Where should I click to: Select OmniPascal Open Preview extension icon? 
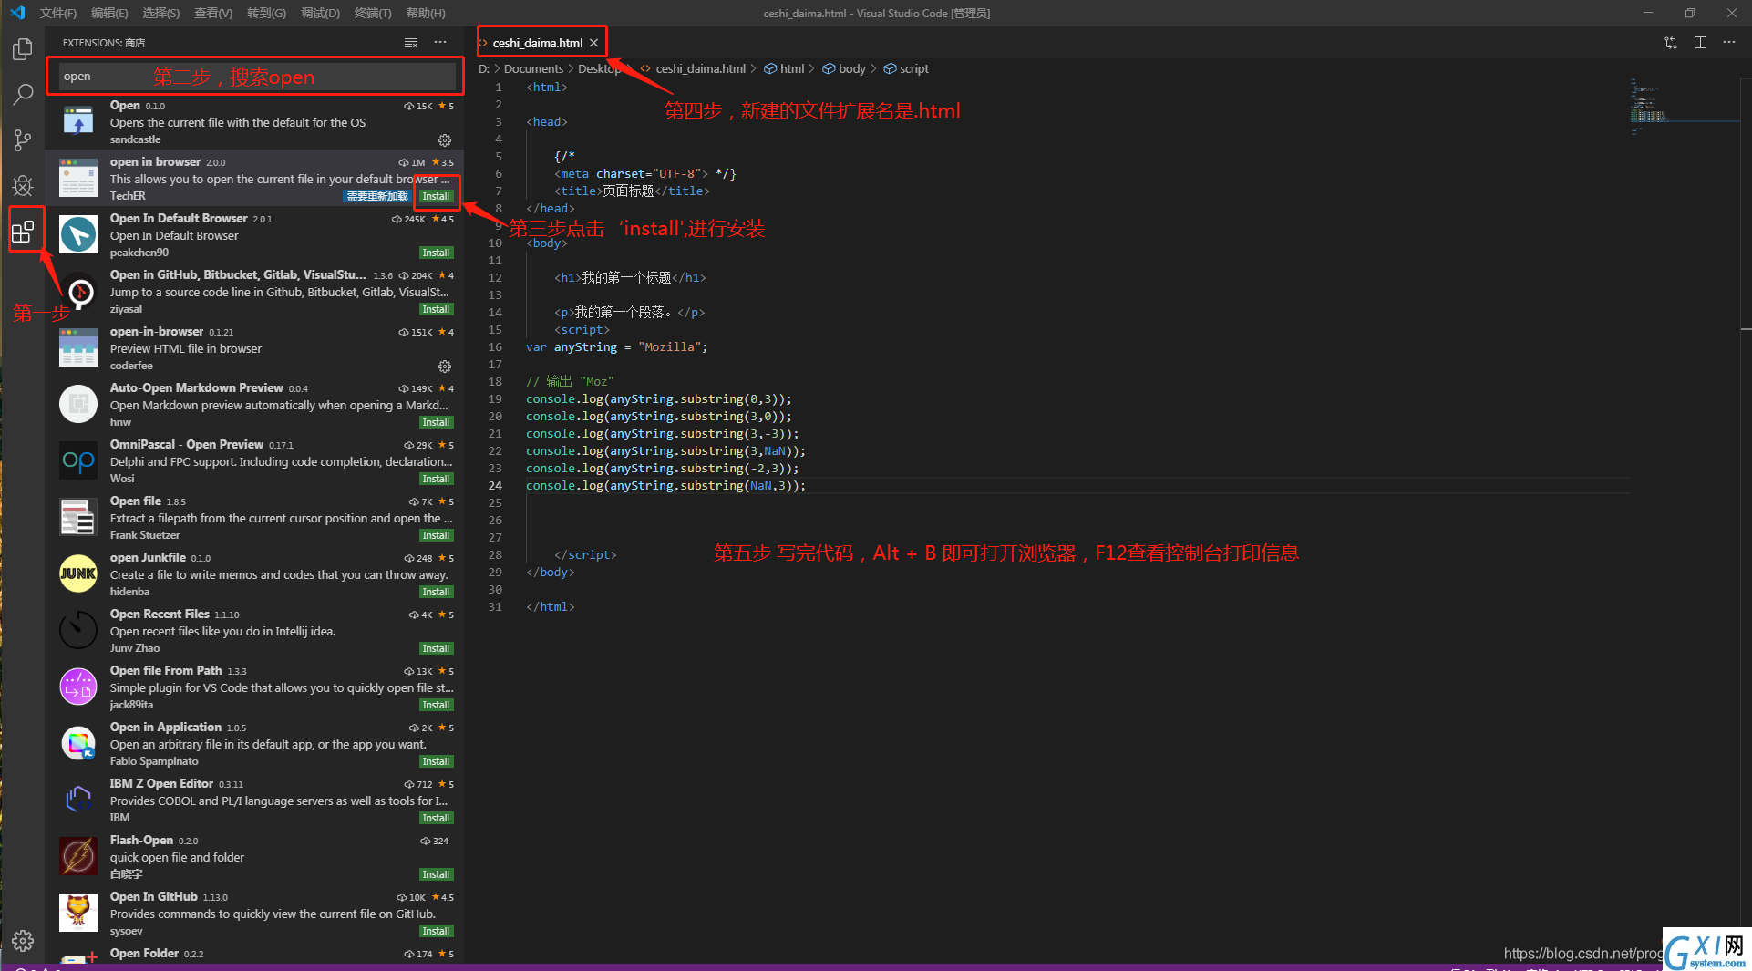tap(78, 461)
